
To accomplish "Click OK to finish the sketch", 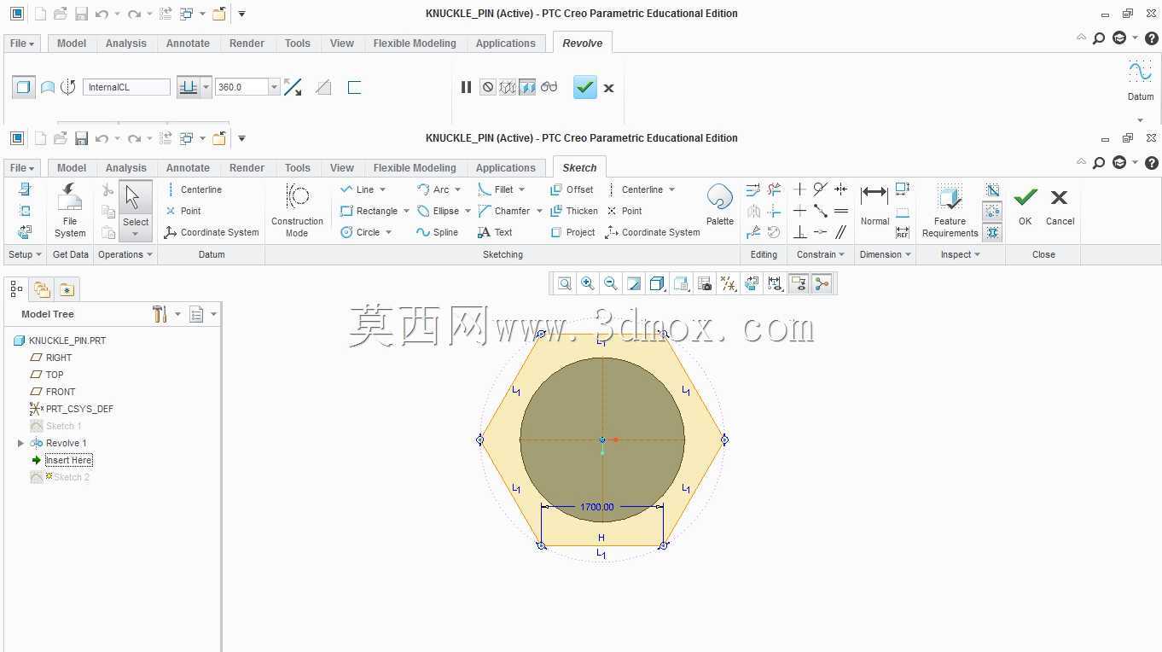I will pyautogui.click(x=1025, y=207).
